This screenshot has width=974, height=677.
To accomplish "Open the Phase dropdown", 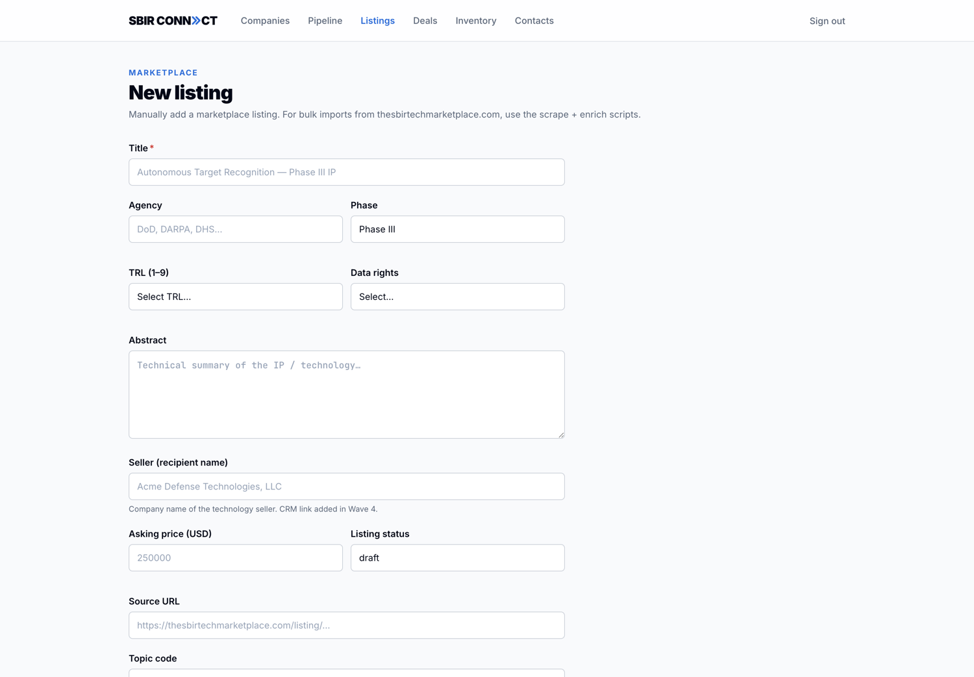I will click(x=458, y=229).
